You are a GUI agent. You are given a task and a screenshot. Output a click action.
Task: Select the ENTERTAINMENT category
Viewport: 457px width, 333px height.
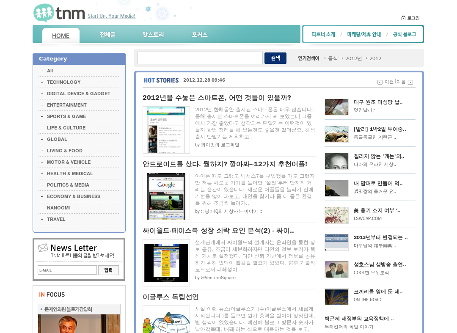pos(67,105)
